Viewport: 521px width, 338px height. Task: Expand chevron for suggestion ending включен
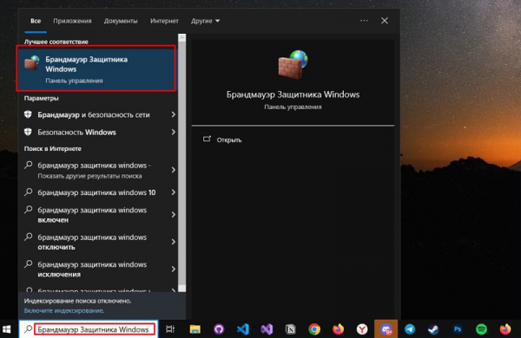click(173, 215)
